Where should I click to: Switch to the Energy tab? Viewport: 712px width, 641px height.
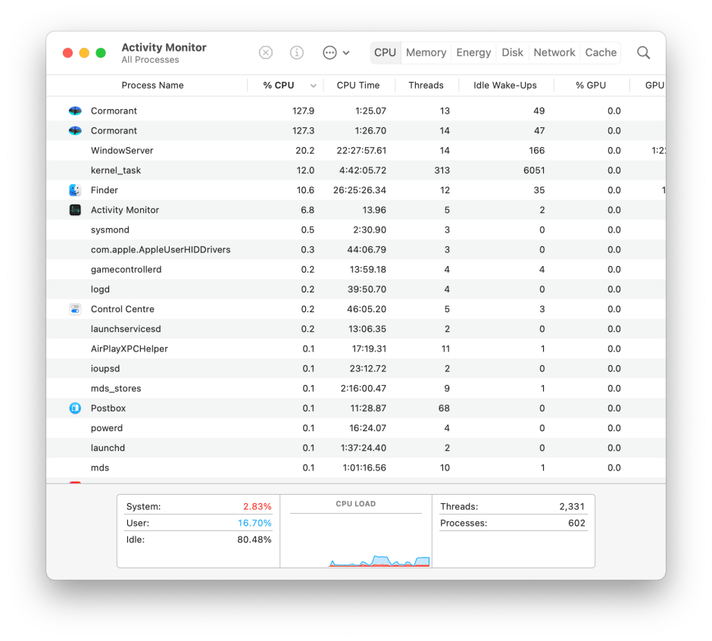(473, 52)
